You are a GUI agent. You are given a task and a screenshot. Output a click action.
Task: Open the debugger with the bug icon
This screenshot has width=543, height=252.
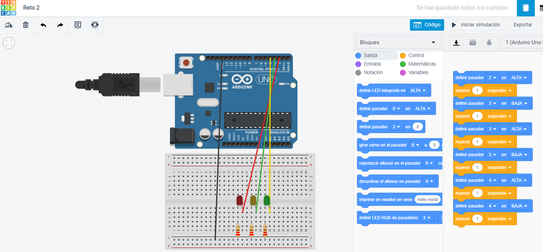[x=489, y=42]
